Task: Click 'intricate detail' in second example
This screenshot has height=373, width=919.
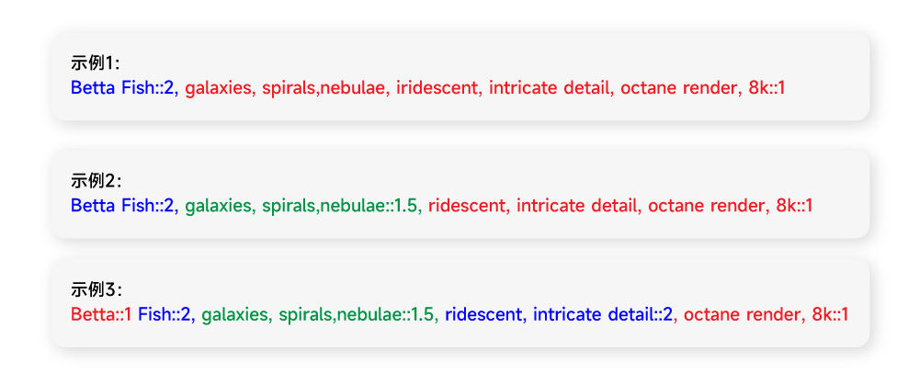Action: tap(577, 206)
